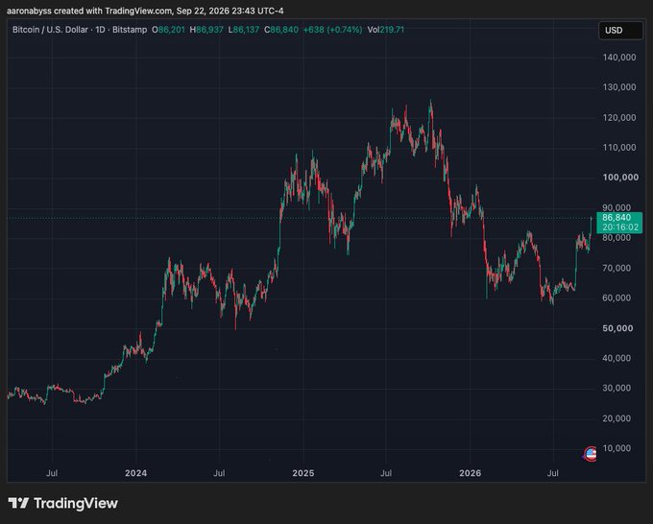Viewport: 653px width, 524px height.
Task: Click the 2026 time axis label
Action: tap(471, 473)
